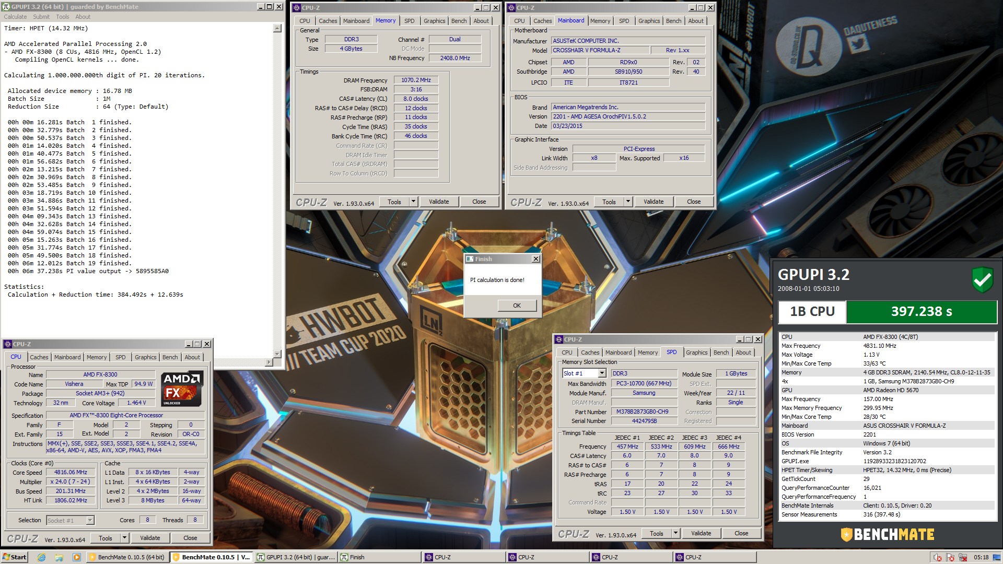Open Tools dropdown arrow in SPD CPU-Z window

[675, 533]
